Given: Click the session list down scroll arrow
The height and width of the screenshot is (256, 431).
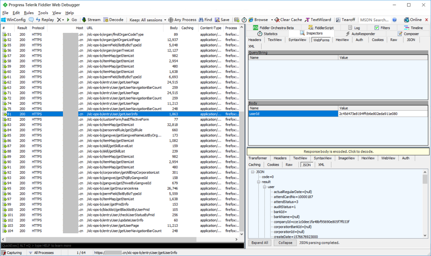Looking at the screenshot, I should pyautogui.click(x=242, y=234).
